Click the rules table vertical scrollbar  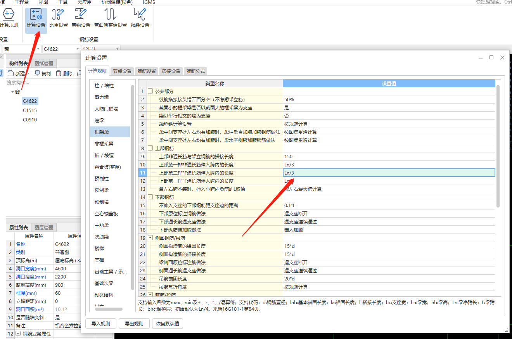(498, 146)
